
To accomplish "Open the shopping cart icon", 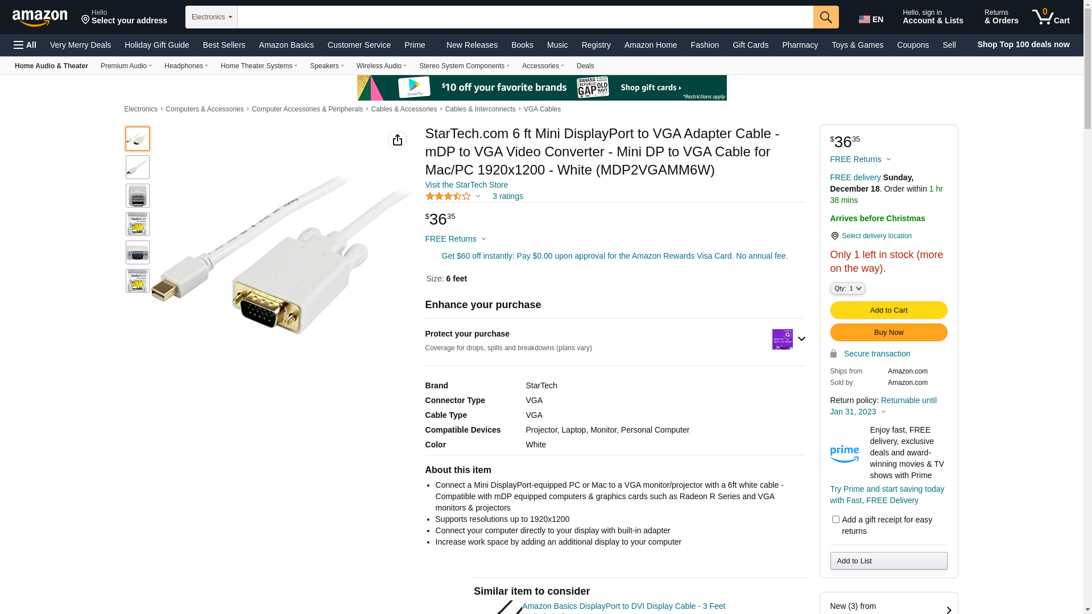I will [x=1050, y=17].
